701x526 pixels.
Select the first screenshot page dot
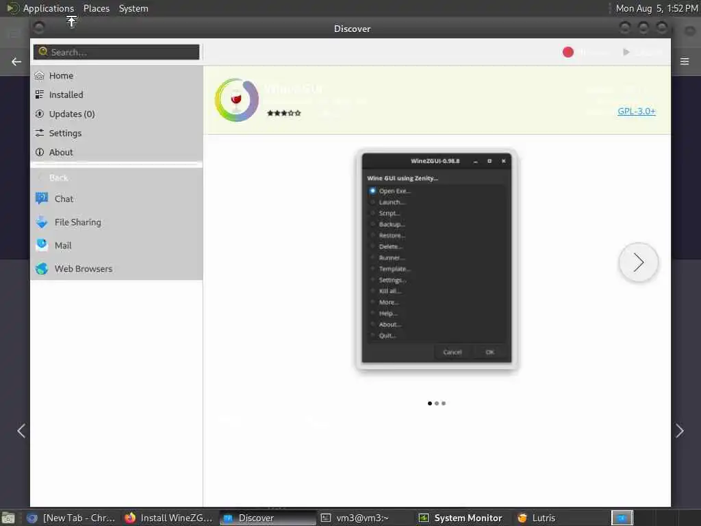click(x=430, y=403)
